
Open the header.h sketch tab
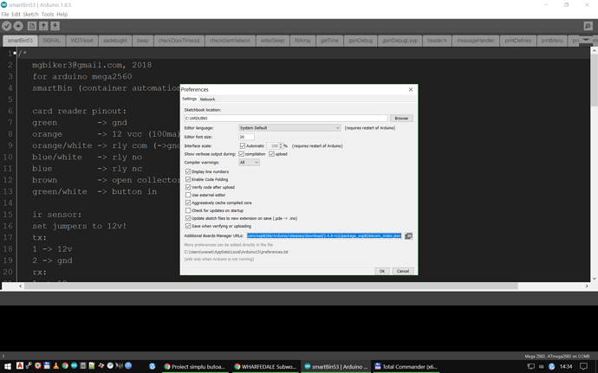437,41
